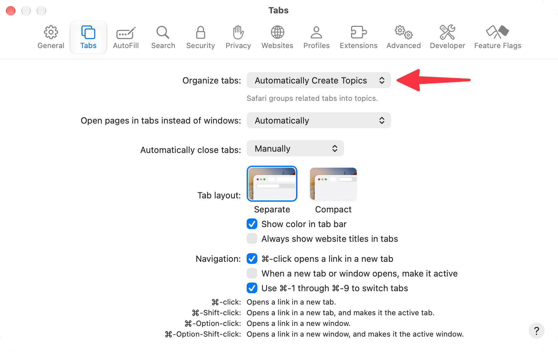Switch to the Feature Flags pane
This screenshot has height=352, width=558.
498,37
